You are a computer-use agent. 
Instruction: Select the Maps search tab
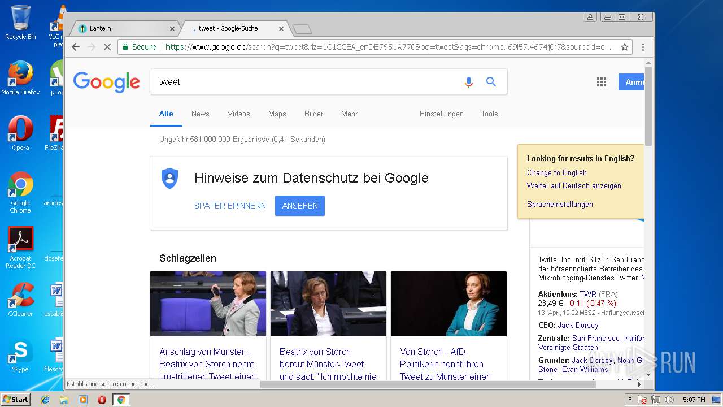coord(277,114)
